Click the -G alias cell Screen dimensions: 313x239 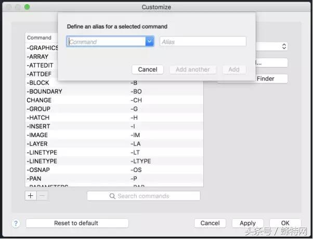coord(134,109)
